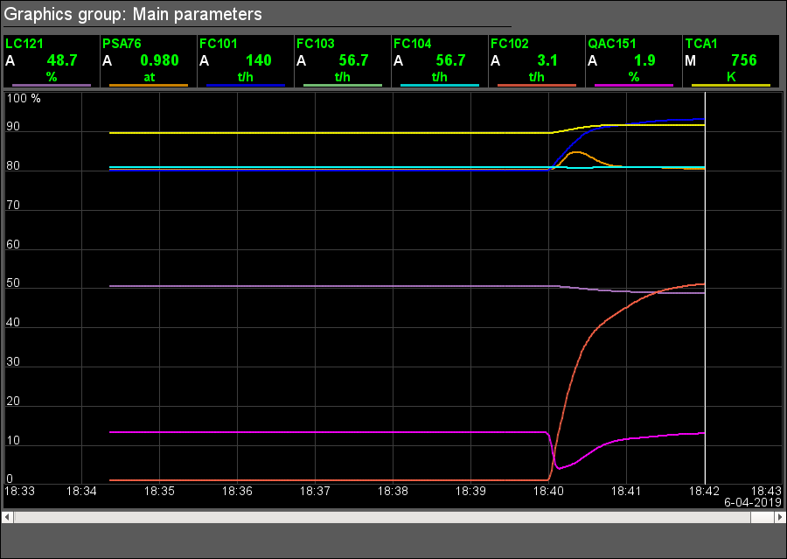Select the QAC151 parameter tile
Viewport: 787px width, 559px height.
click(x=634, y=61)
